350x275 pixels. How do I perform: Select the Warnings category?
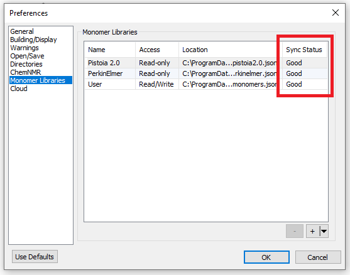(25, 48)
